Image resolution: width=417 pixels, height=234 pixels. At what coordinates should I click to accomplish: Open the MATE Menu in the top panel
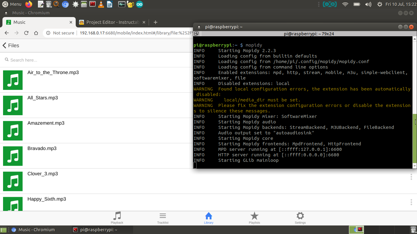tap(12, 4)
